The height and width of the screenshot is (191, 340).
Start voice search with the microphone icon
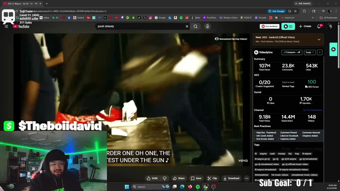click(x=207, y=26)
